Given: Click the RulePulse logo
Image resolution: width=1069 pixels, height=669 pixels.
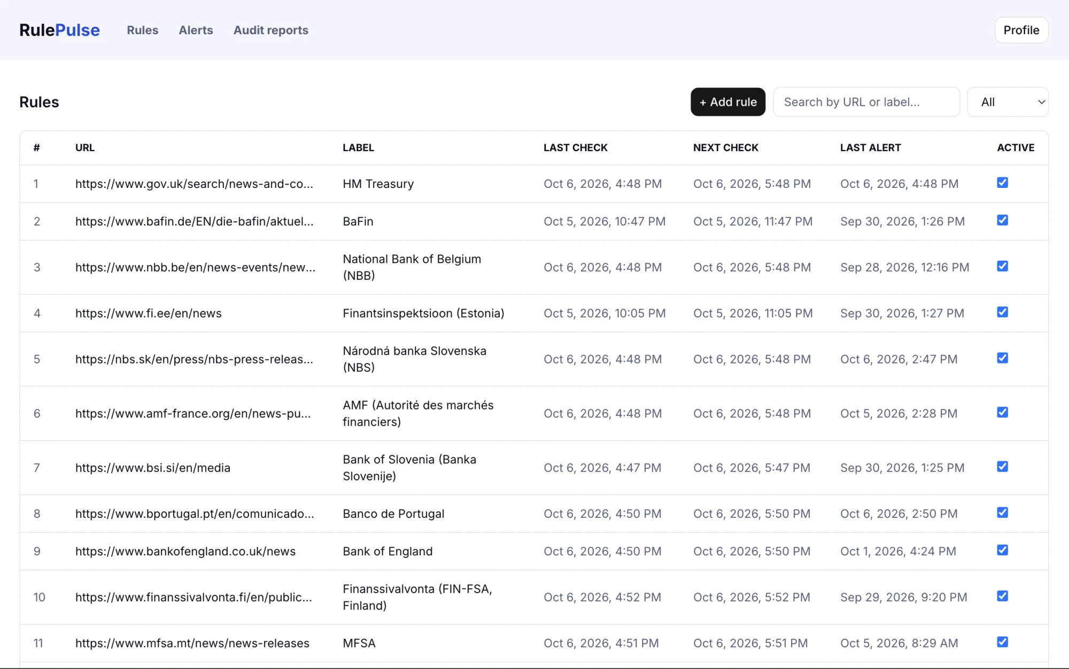Looking at the screenshot, I should (59, 30).
